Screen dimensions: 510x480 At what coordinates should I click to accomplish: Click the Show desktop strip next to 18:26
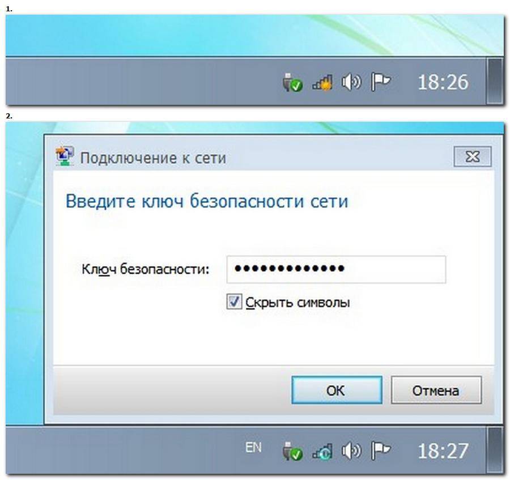[x=495, y=81]
